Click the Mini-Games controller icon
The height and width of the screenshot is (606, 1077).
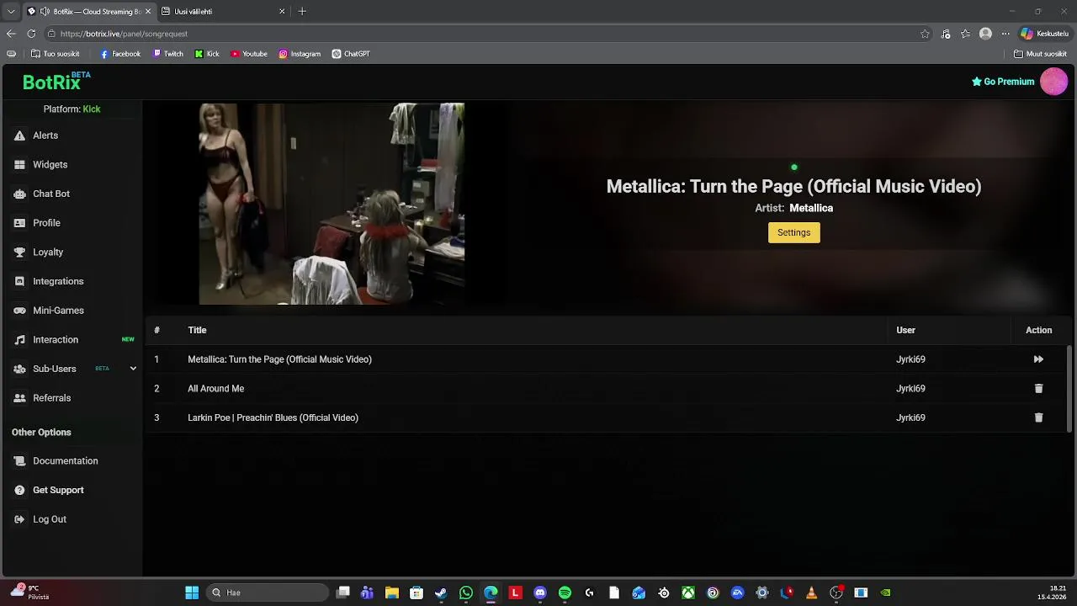(19, 311)
